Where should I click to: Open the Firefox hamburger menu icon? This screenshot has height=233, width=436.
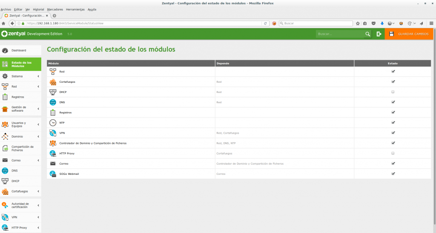(x=431, y=23)
